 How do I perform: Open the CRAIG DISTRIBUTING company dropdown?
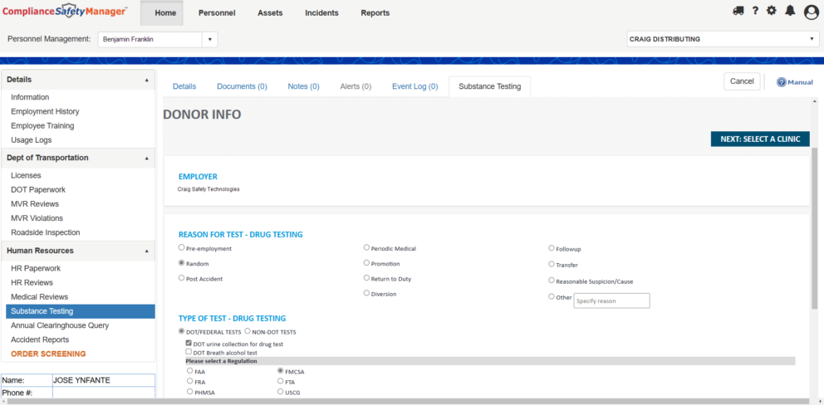[x=723, y=39]
